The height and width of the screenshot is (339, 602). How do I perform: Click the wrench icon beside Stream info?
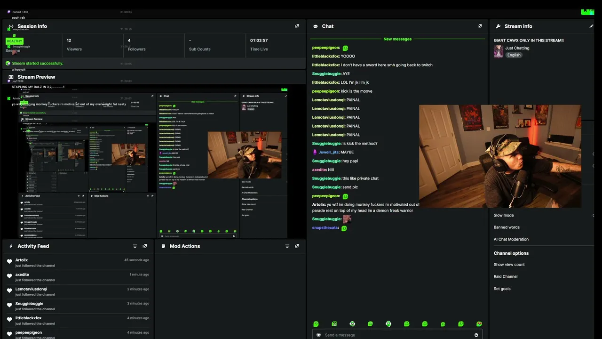tap(498, 26)
